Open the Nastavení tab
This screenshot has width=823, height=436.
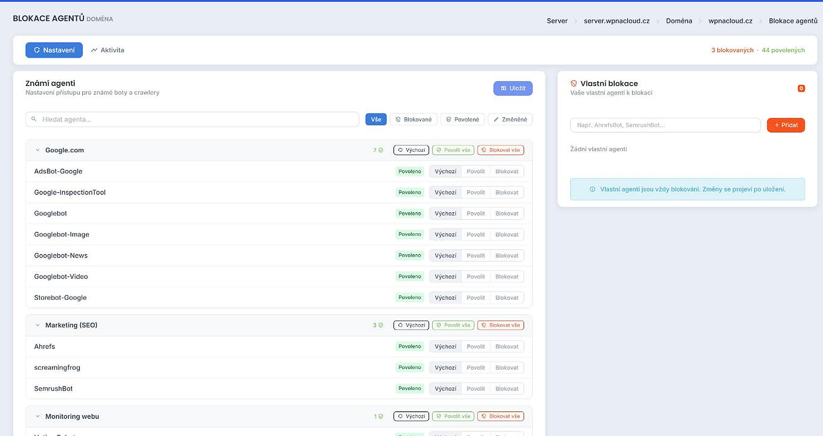pos(54,50)
